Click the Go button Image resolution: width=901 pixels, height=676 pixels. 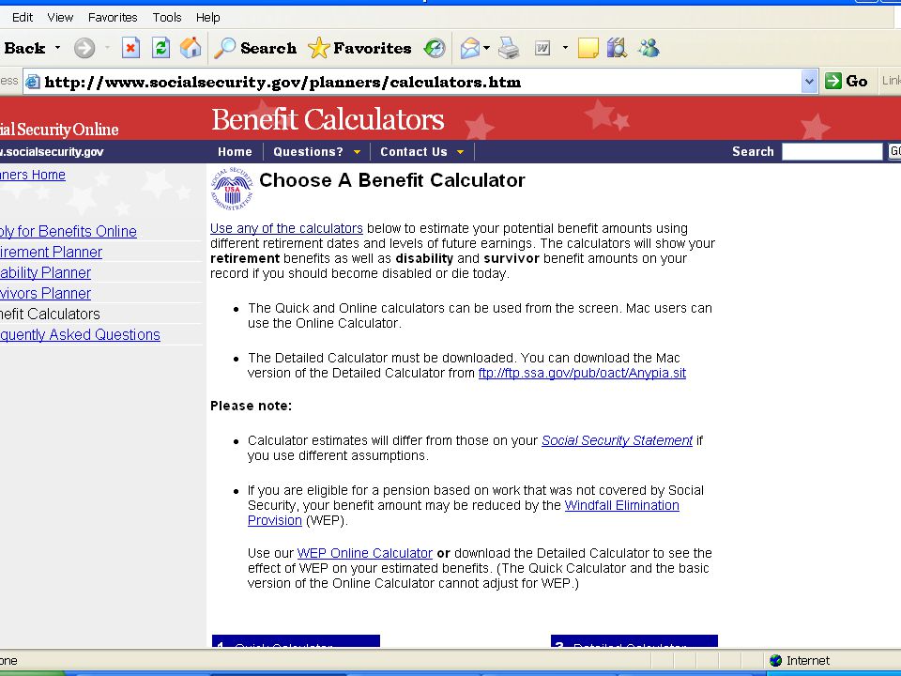coord(847,82)
